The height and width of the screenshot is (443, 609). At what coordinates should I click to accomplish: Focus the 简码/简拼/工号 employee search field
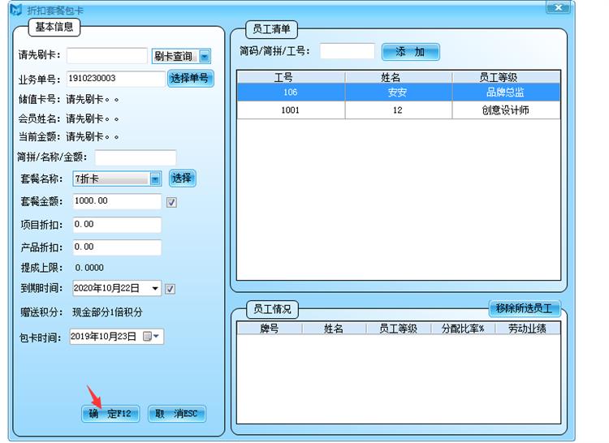(x=348, y=51)
